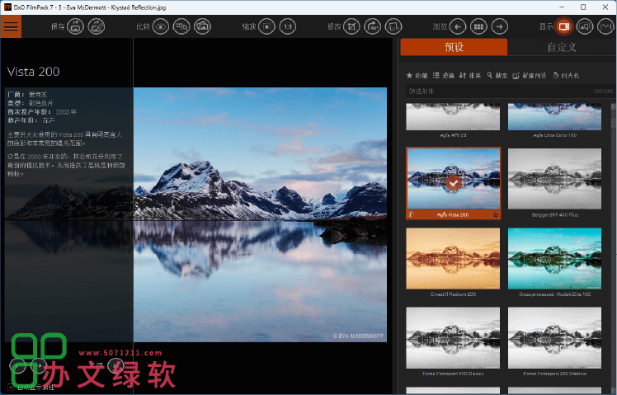Select the Foma Fomapan 100 Classic preset

point(453,338)
